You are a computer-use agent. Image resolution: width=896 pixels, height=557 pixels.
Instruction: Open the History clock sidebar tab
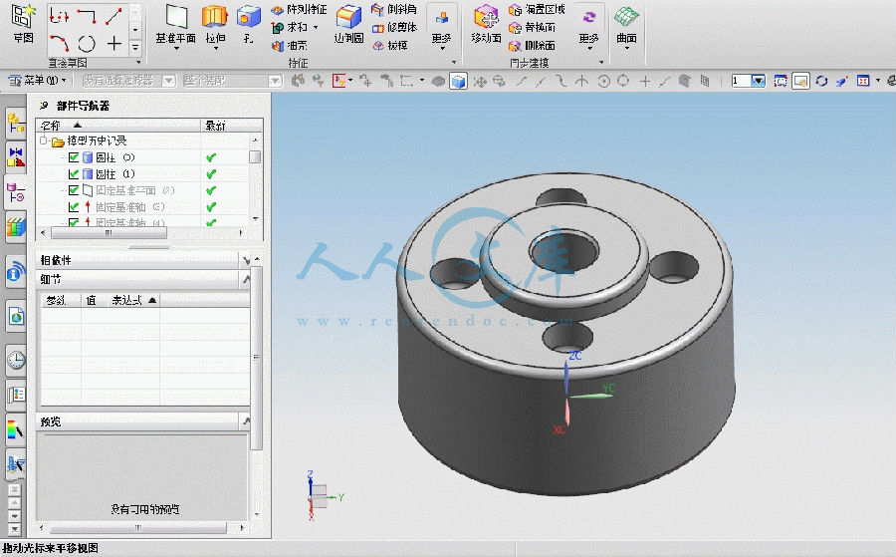click(x=15, y=360)
